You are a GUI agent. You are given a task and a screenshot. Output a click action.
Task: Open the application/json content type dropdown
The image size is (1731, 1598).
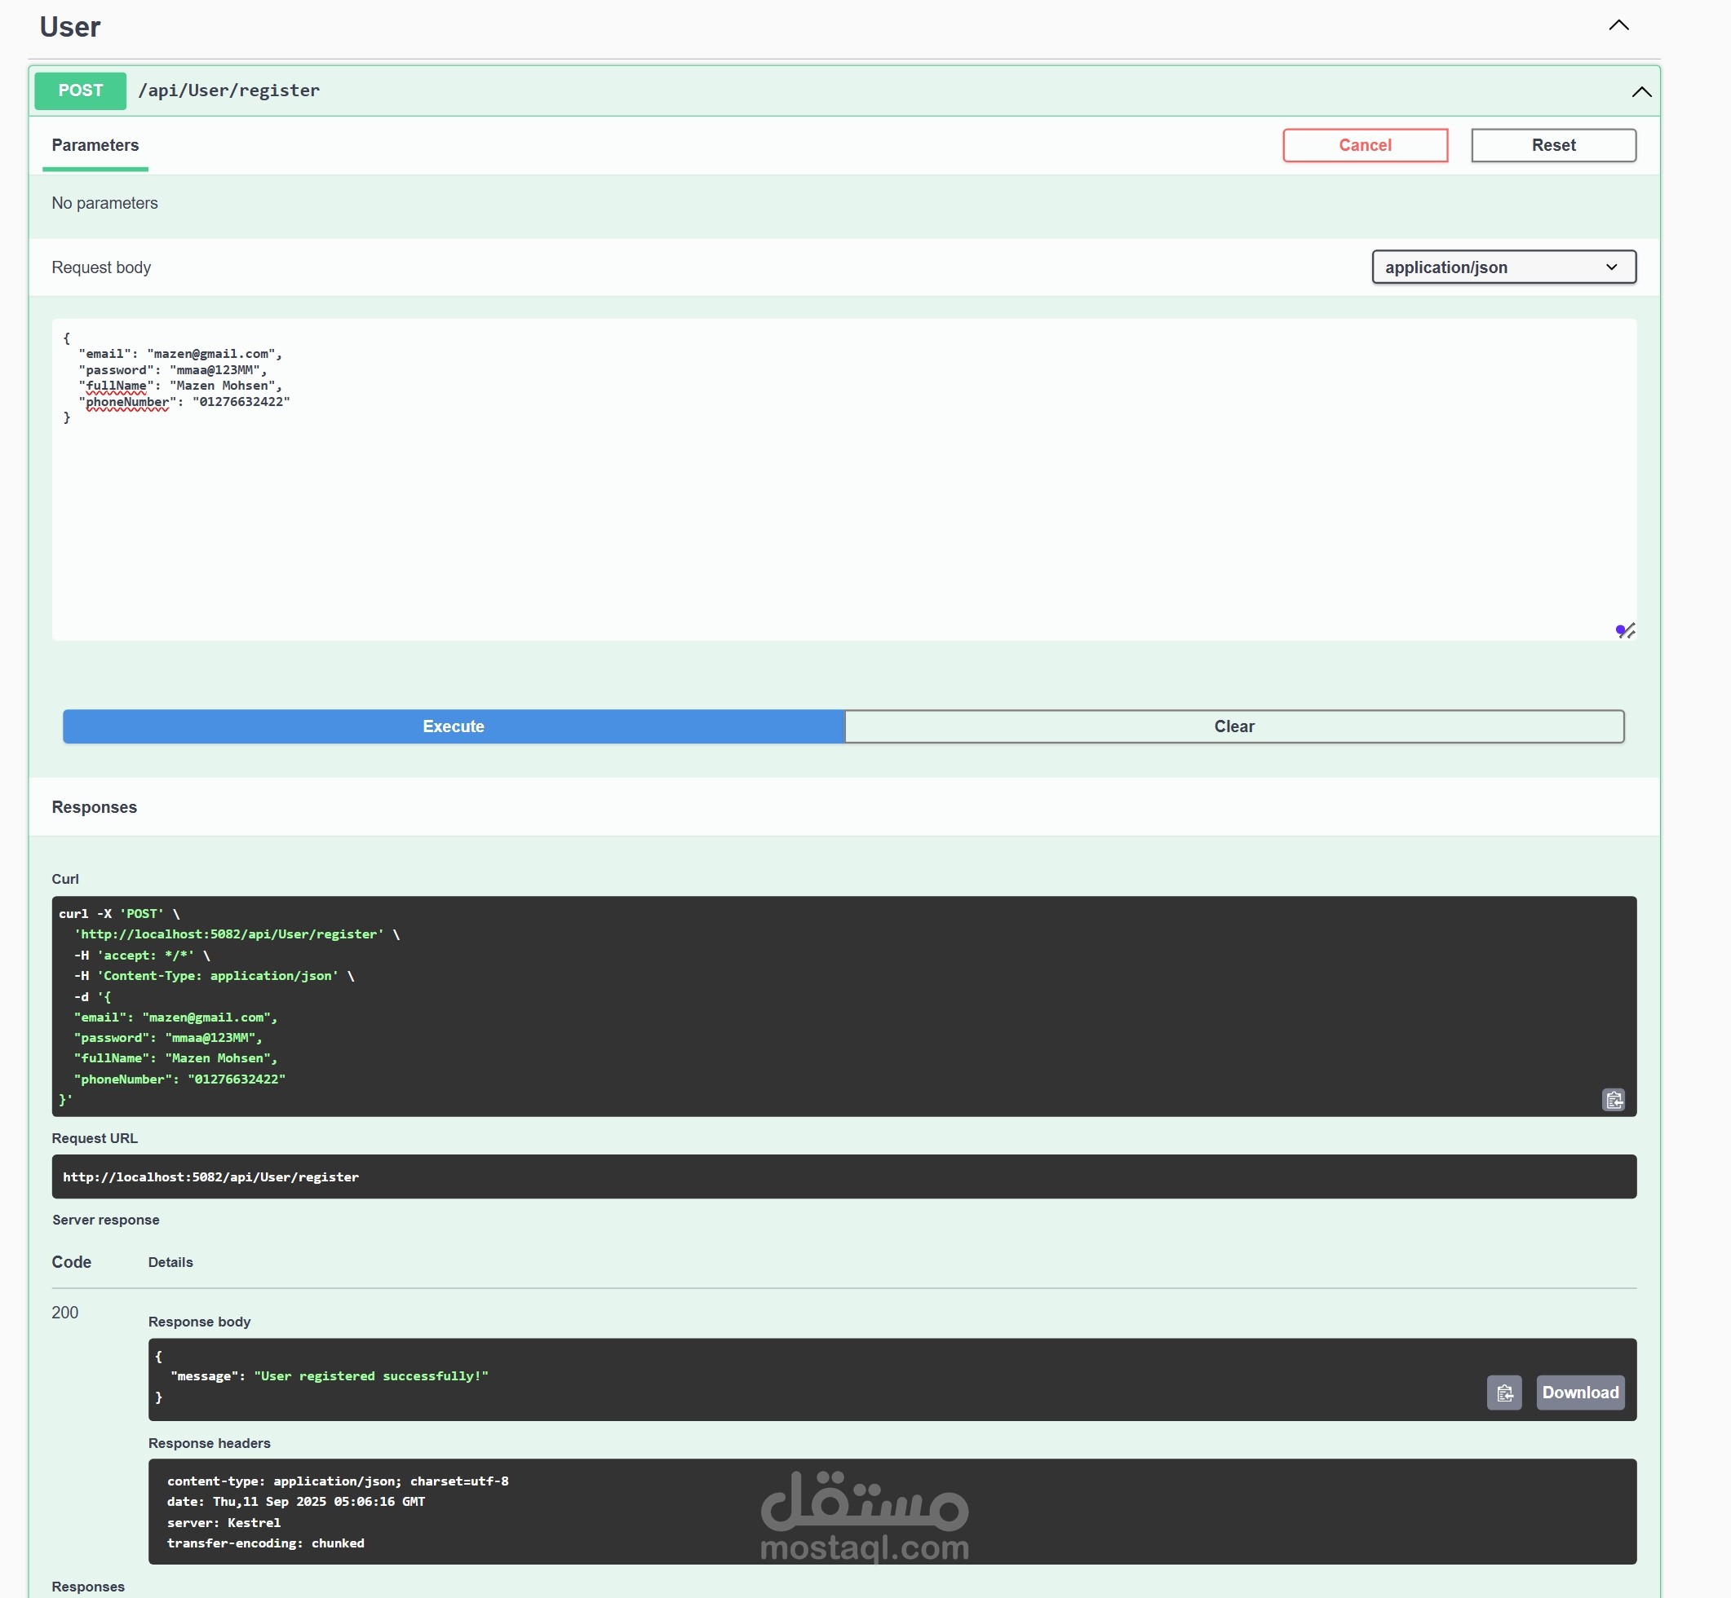1503,267
